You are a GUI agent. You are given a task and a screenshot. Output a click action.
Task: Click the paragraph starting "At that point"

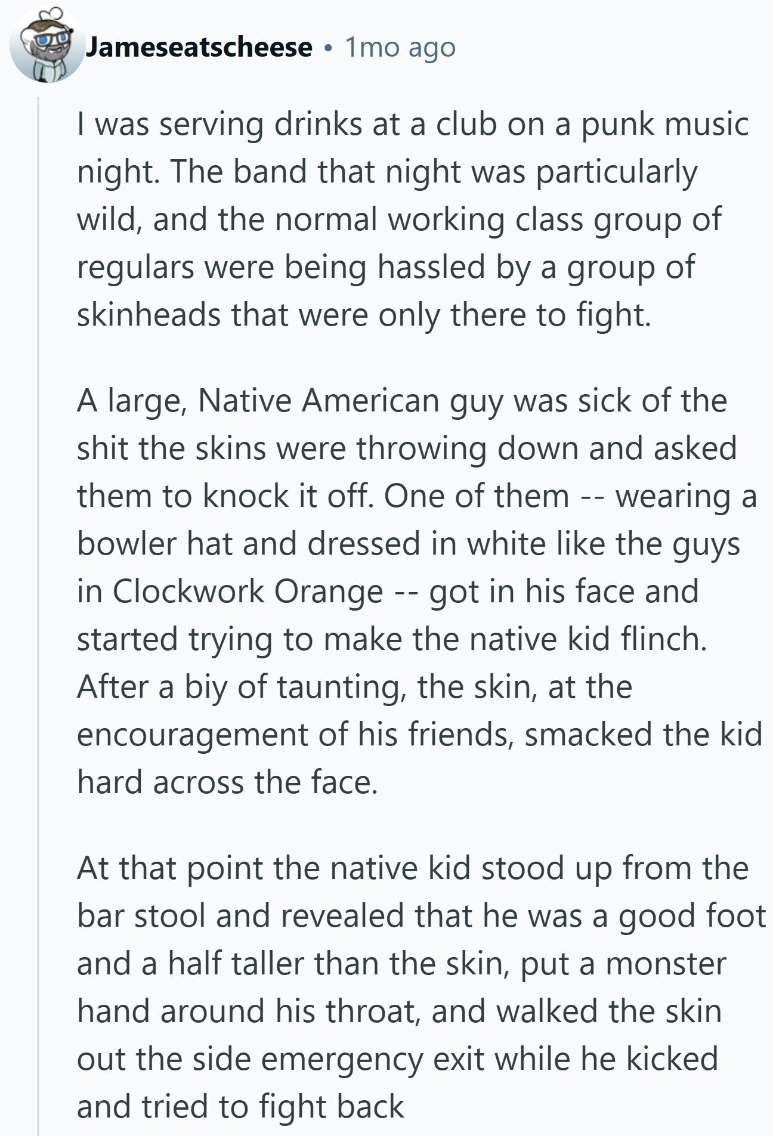point(421,988)
